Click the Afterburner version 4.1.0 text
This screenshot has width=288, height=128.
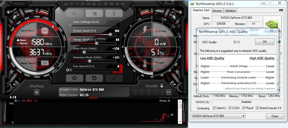coord(13,97)
